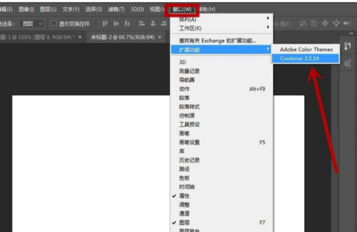The width and height of the screenshot is (357, 232).
Task: Open the 文字(Y) menu
Action: pos(71,9)
